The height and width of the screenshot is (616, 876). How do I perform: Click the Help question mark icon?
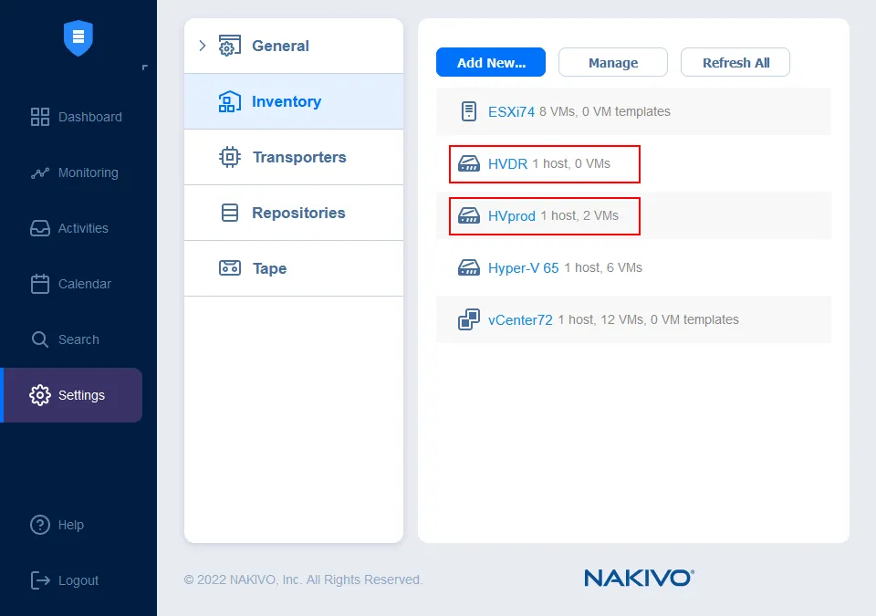coord(40,525)
